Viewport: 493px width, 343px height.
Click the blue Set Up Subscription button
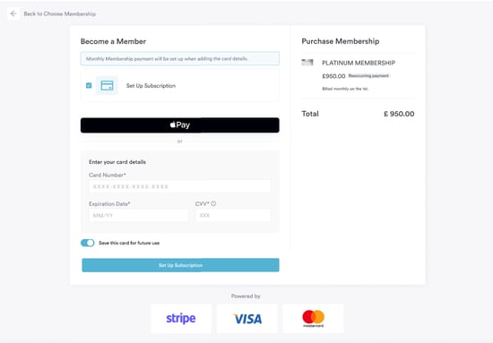pos(180,265)
